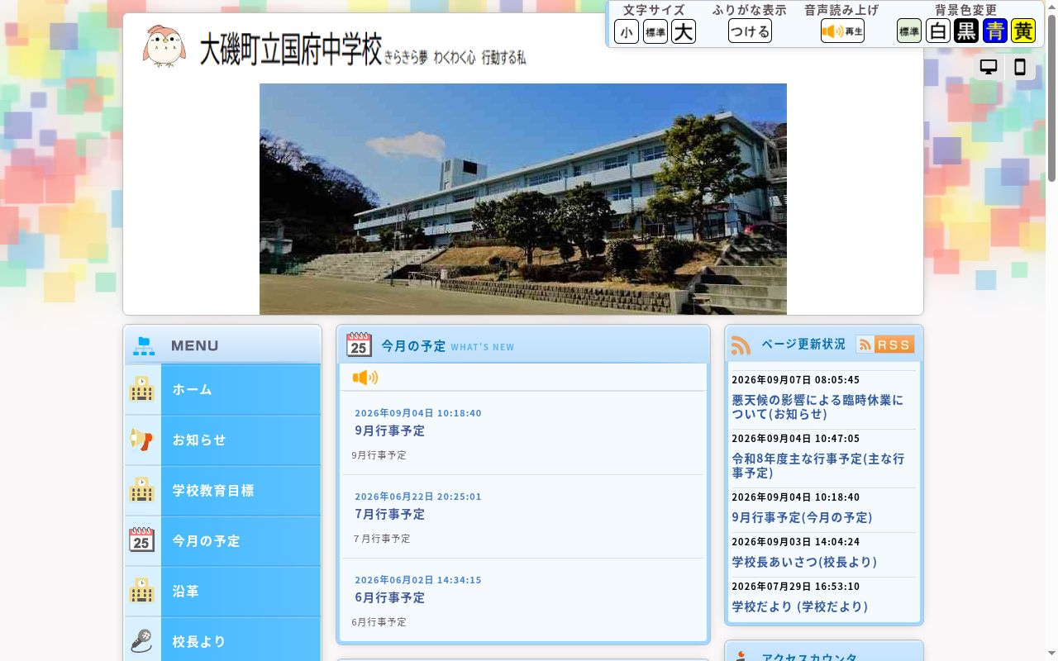Viewport: 1058px width, 661px height.
Task: Change background to white (白)
Action: pyautogui.click(x=938, y=31)
